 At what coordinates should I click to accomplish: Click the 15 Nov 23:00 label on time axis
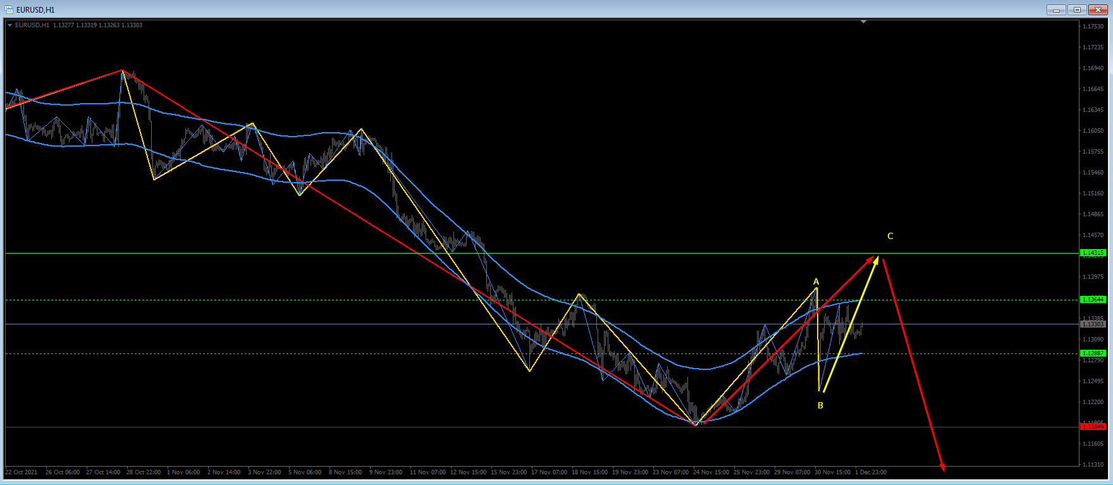(509, 472)
